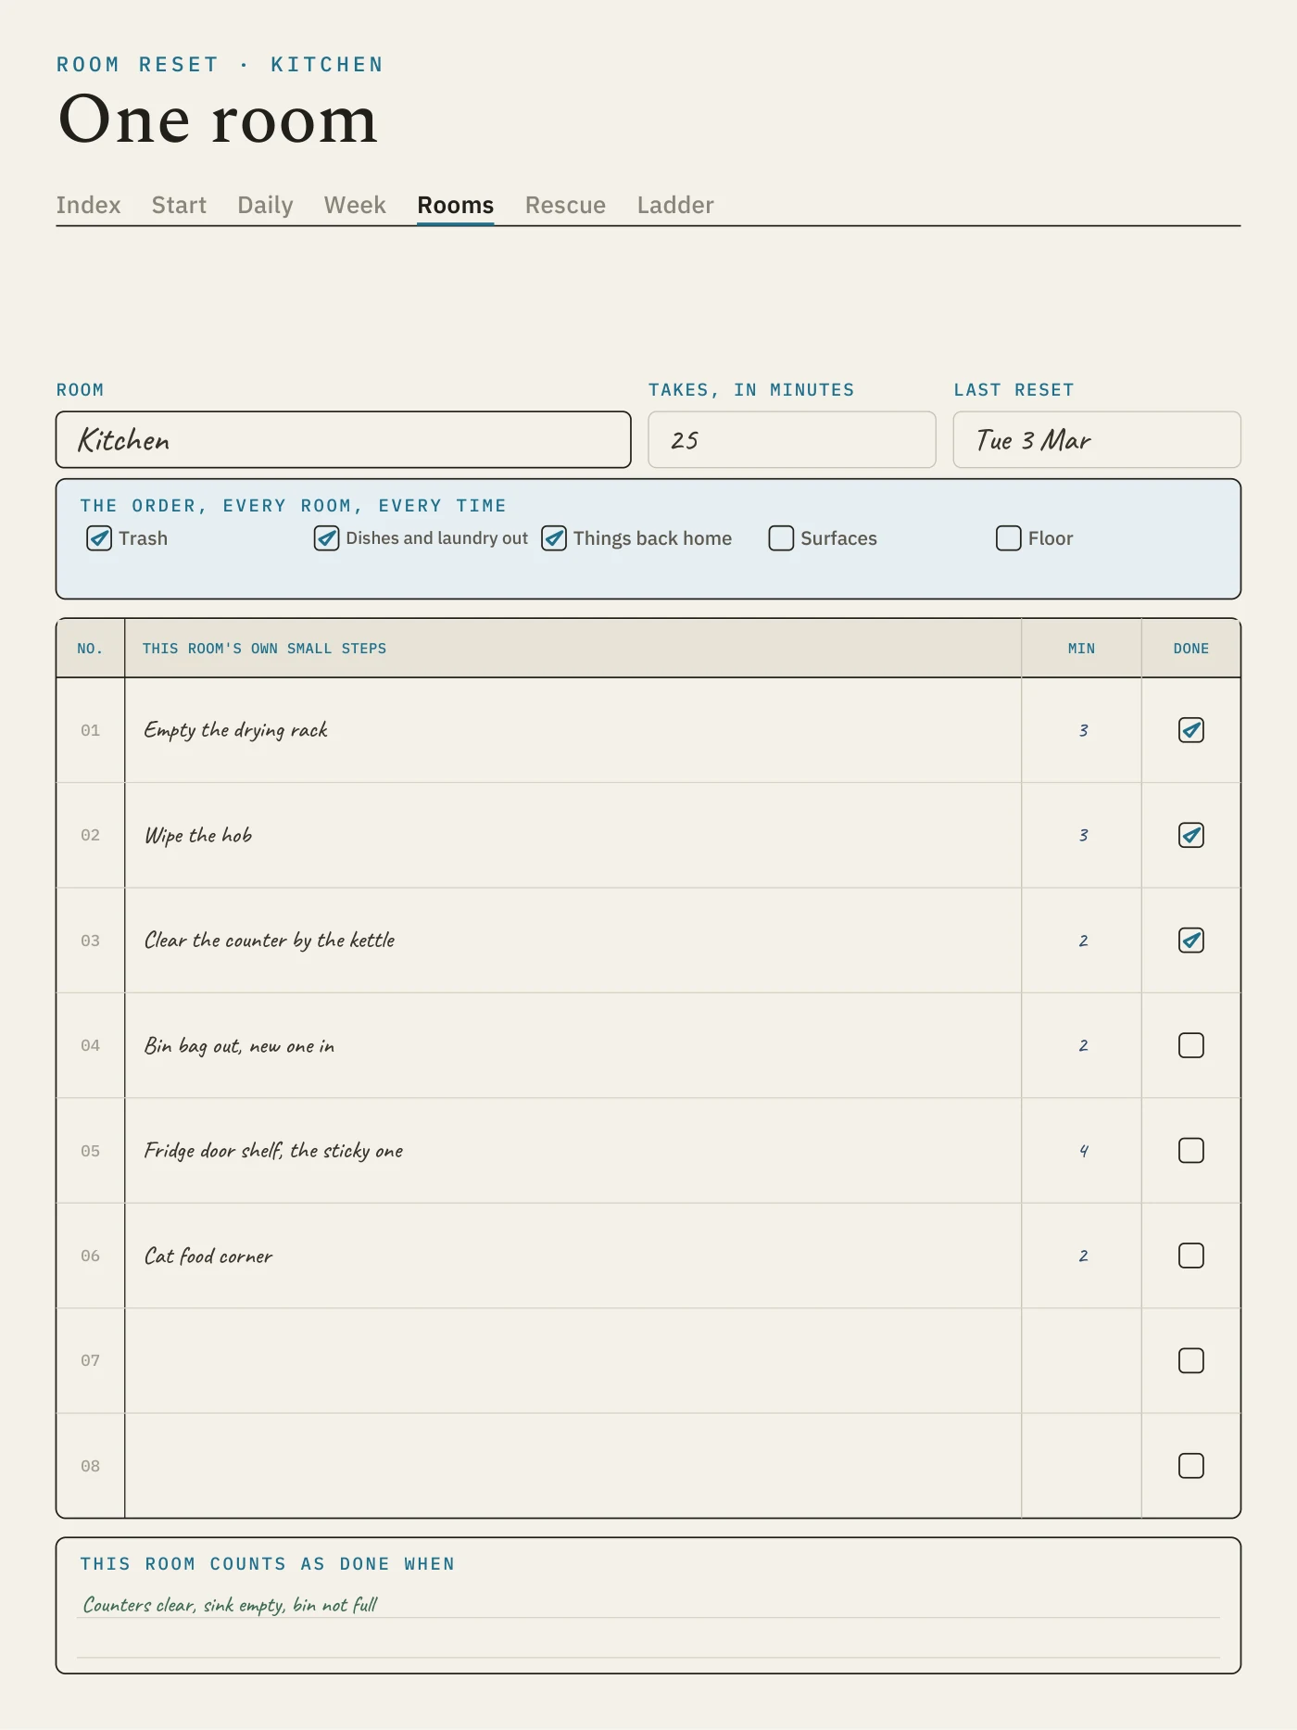This screenshot has height=1730, width=1297.
Task: Click the Last reset date field
Action: click(1097, 440)
